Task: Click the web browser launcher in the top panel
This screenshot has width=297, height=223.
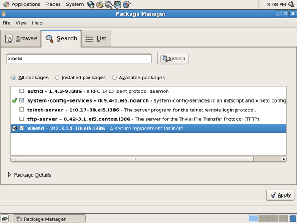Action: [91, 4]
